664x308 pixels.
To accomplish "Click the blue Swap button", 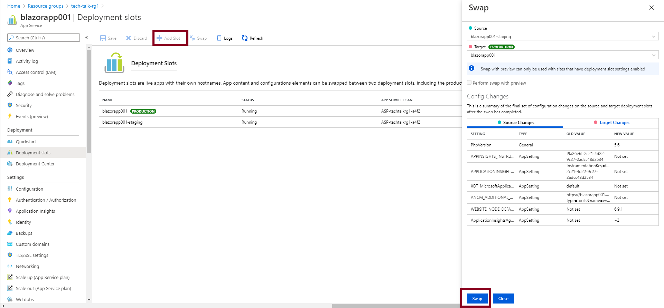I will coord(477,299).
